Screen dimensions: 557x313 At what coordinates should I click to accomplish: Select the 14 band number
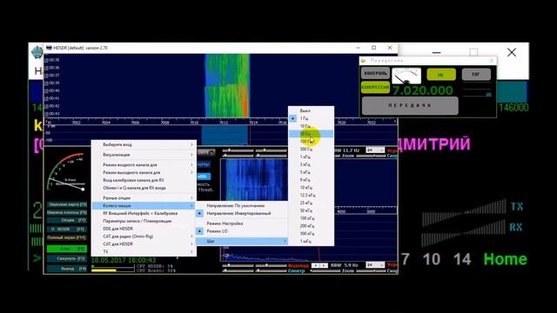point(462,259)
